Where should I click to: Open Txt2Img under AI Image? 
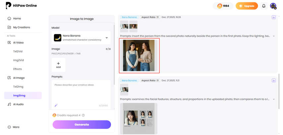pyautogui.click(x=18, y=86)
